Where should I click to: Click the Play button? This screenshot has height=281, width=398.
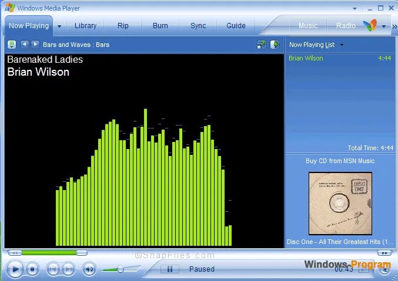pyautogui.click(x=15, y=269)
